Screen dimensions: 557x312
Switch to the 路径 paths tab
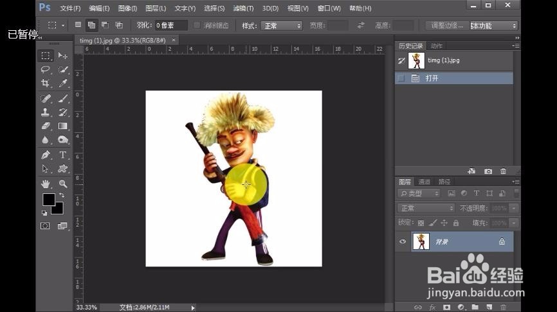click(x=444, y=182)
